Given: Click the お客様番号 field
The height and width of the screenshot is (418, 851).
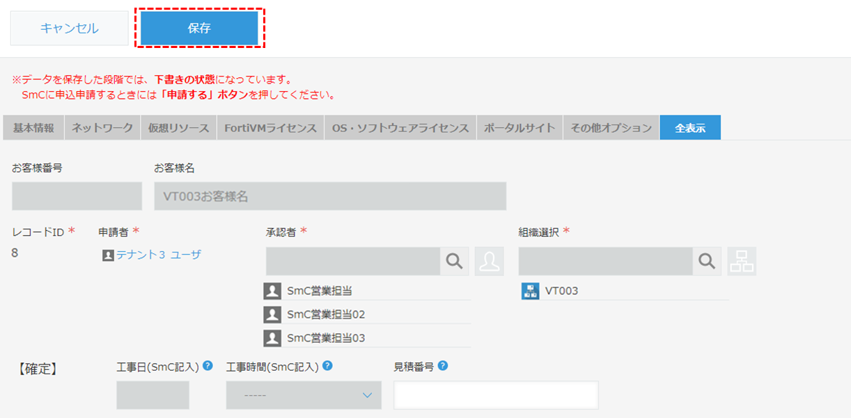Looking at the screenshot, I should point(77,196).
